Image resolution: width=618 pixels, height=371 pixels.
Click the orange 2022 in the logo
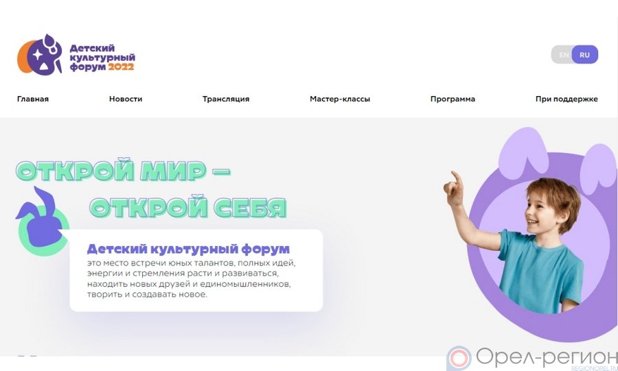click(x=122, y=67)
